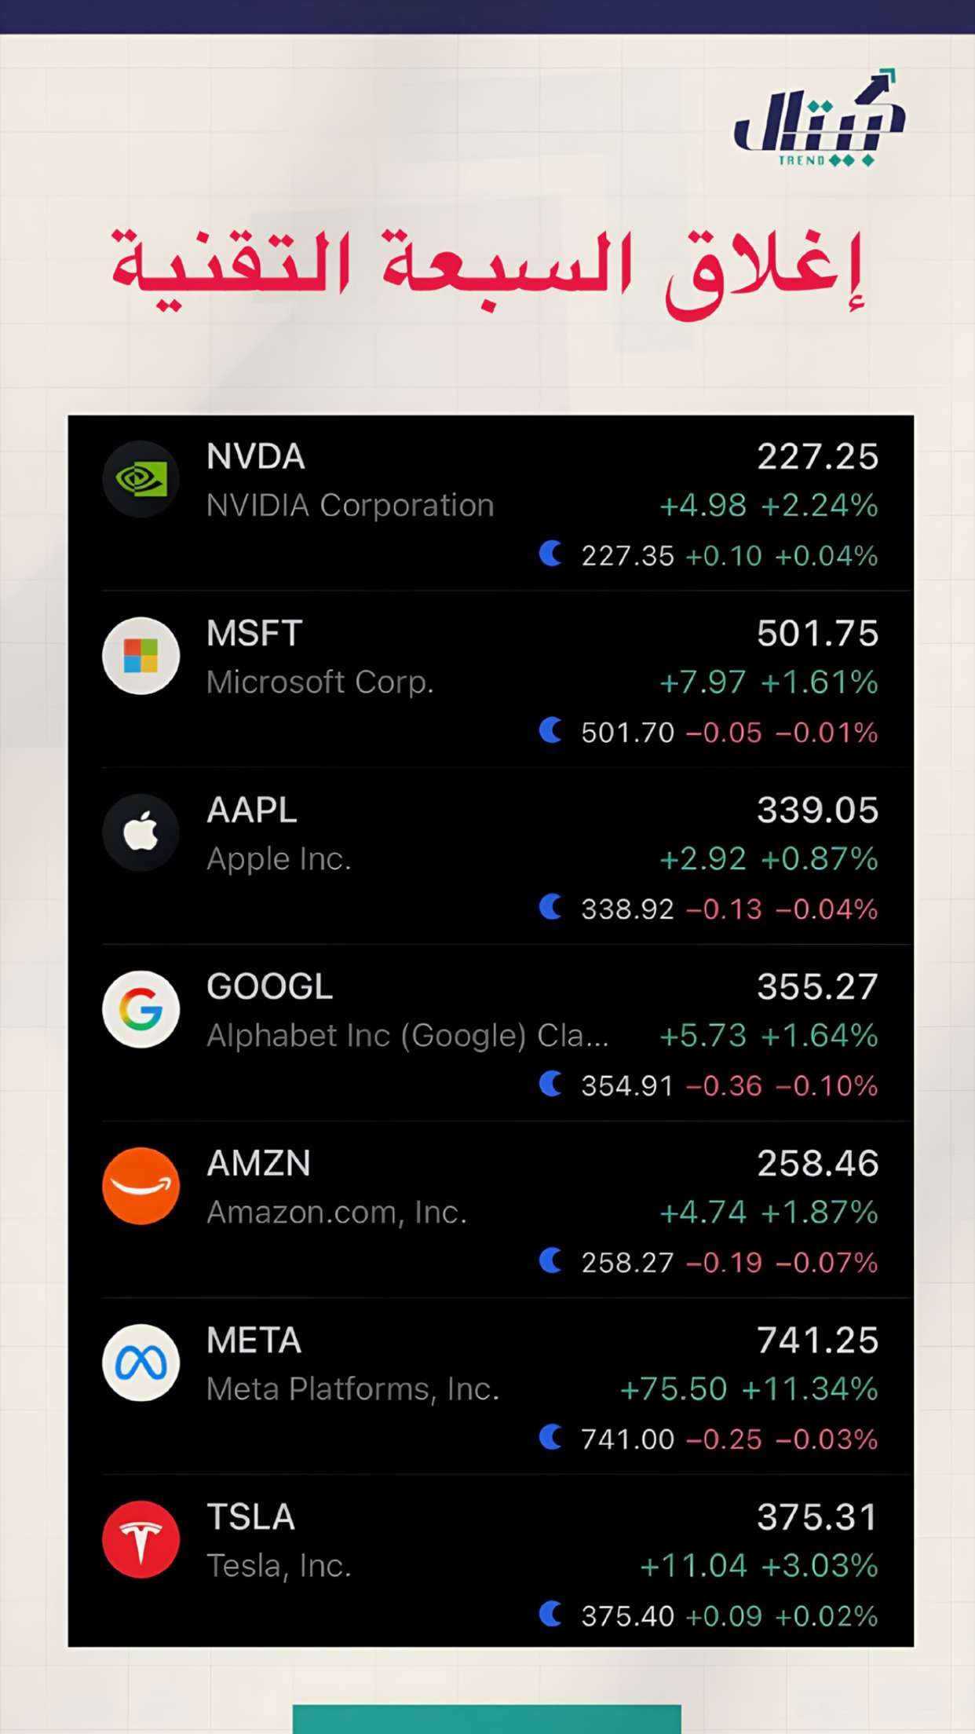Select the AAPL price 339.05
Screen dimensions: 975x1734
coord(817,810)
